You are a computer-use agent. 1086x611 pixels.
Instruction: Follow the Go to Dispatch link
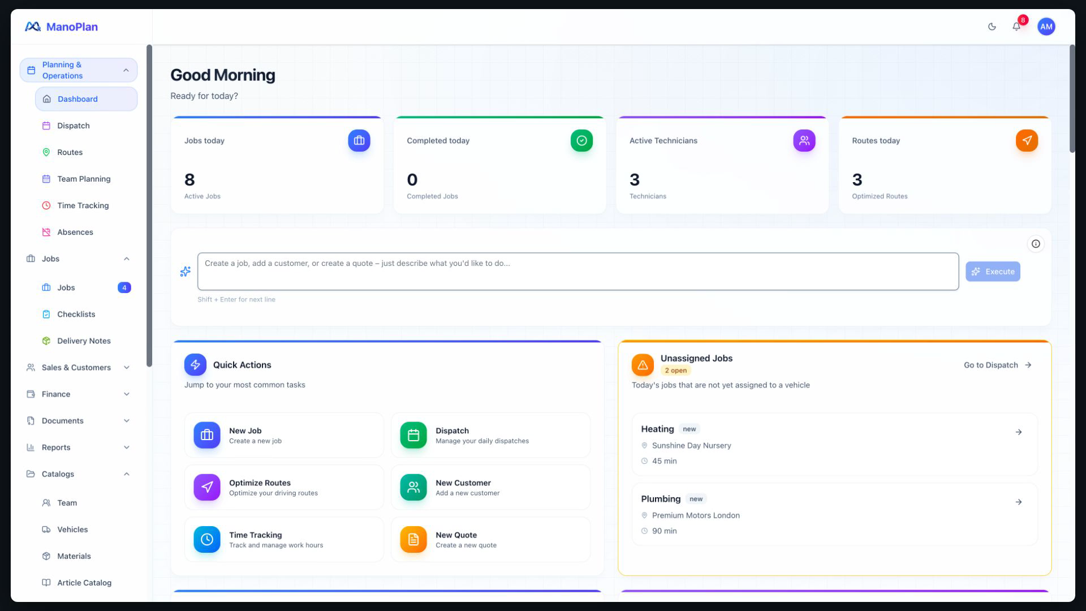pos(998,365)
